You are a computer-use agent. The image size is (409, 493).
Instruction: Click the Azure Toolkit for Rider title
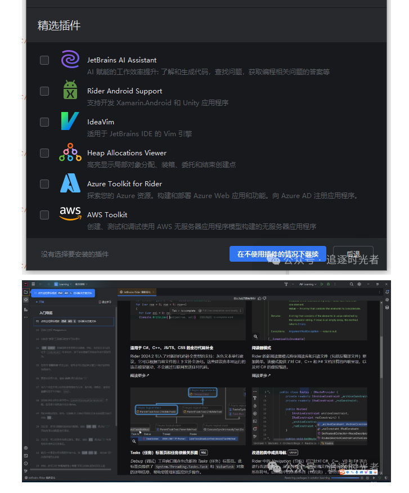click(x=124, y=184)
